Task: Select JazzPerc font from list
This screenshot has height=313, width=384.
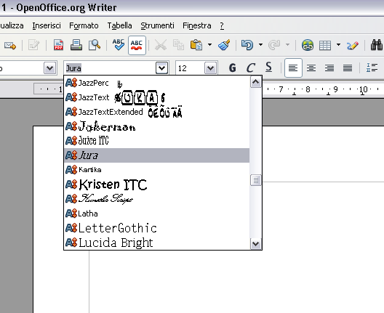Action: (x=157, y=83)
